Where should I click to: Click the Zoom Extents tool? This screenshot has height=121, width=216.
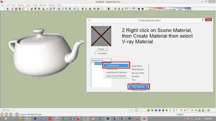pos(70,9)
